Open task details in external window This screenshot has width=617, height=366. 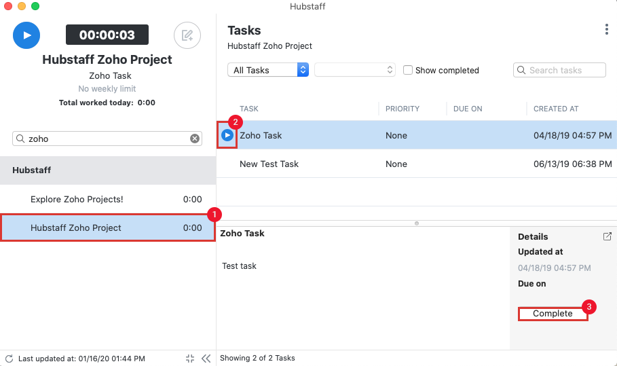(607, 236)
